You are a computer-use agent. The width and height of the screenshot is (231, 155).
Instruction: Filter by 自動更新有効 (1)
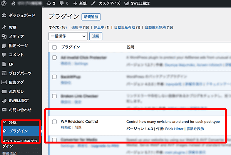pos(127,28)
